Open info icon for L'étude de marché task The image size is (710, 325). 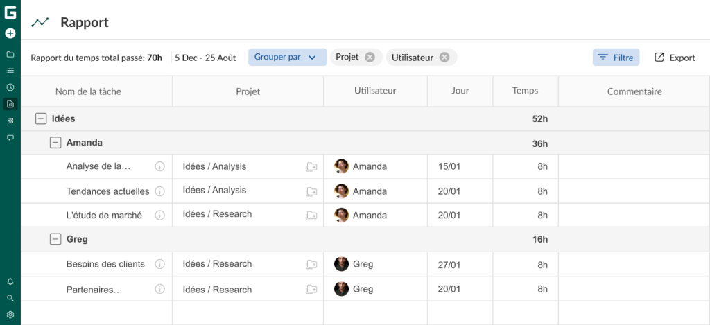point(160,216)
